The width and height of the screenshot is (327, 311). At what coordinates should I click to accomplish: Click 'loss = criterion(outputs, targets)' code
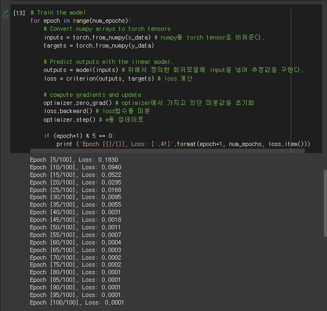click(99, 78)
